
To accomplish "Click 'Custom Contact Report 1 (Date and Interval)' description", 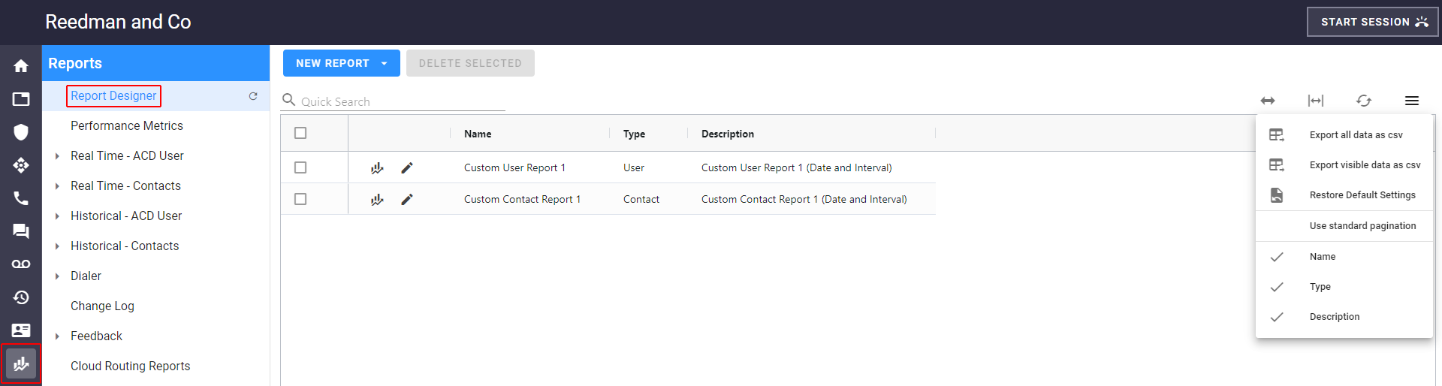I will (x=804, y=199).
